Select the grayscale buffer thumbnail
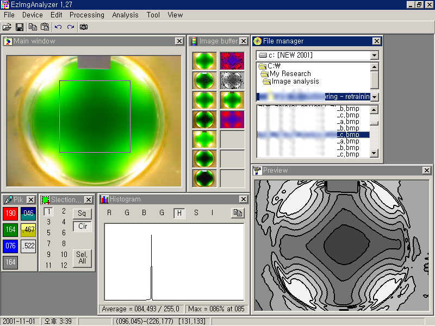Image resolution: width=435 pixels, height=326 pixels. 232,80
